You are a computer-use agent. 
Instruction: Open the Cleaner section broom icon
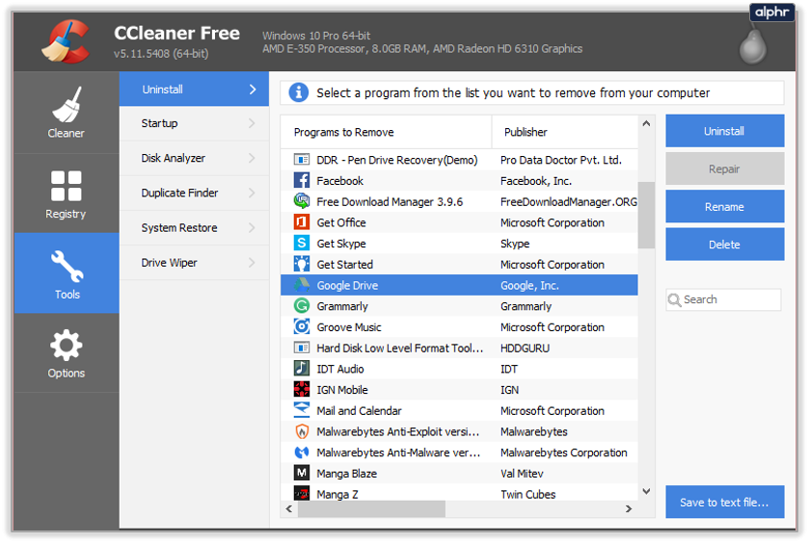[66, 104]
